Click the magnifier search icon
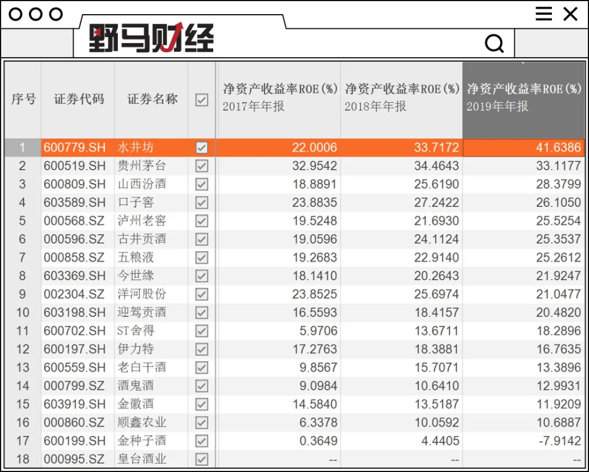The width and height of the screenshot is (589, 472). 494,44
